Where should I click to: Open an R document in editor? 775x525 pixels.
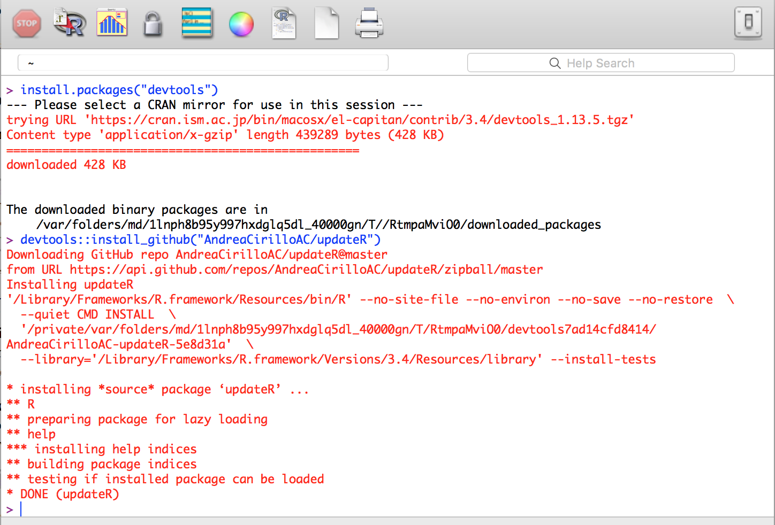(284, 23)
